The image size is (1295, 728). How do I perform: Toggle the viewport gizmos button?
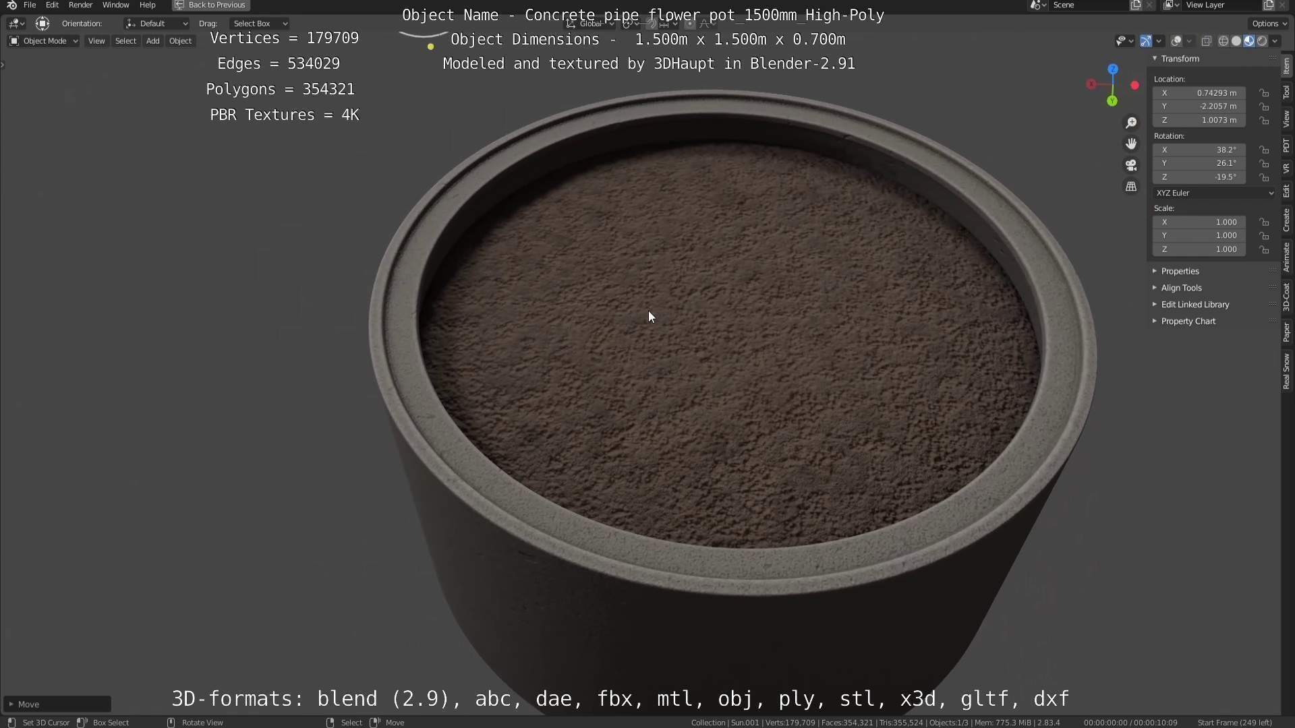1146,41
